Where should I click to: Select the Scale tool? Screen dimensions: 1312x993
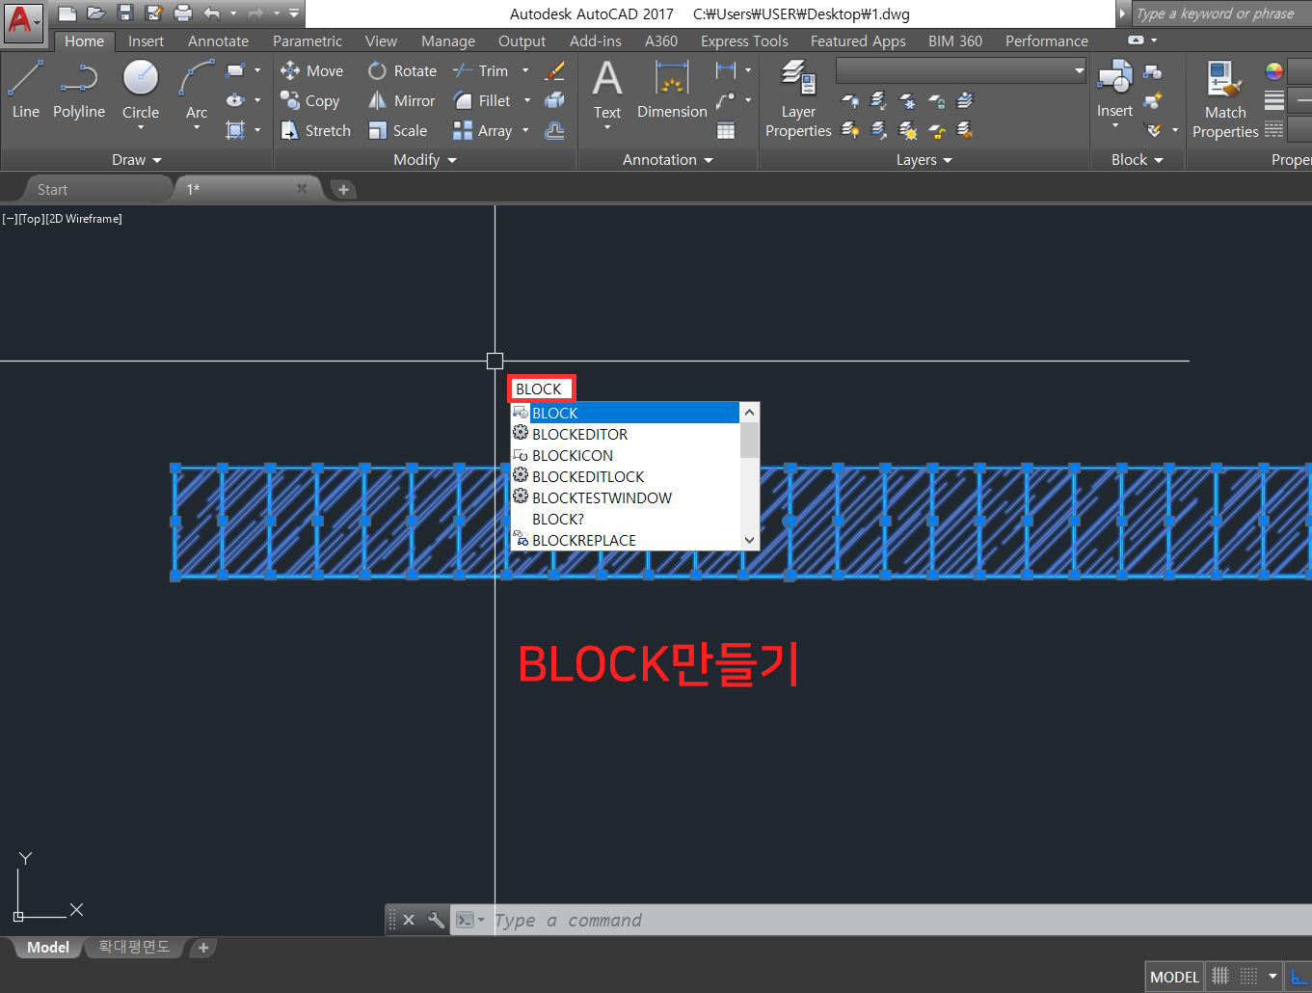coord(397,130)
